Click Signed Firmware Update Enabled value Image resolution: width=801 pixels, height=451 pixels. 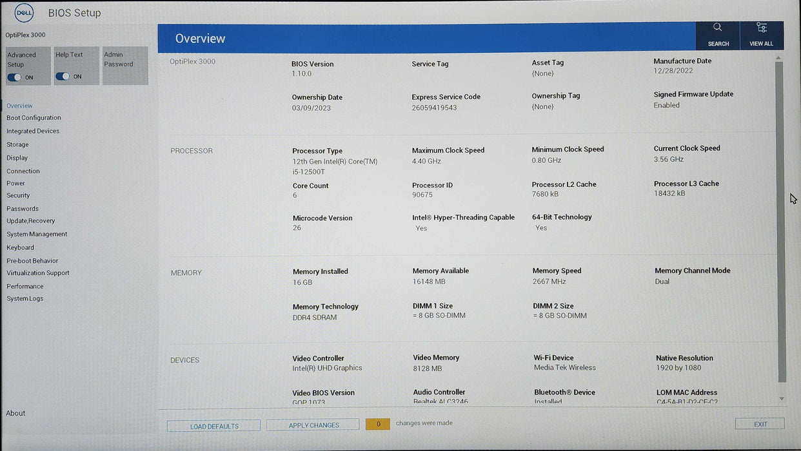click(x=666, y=105)
